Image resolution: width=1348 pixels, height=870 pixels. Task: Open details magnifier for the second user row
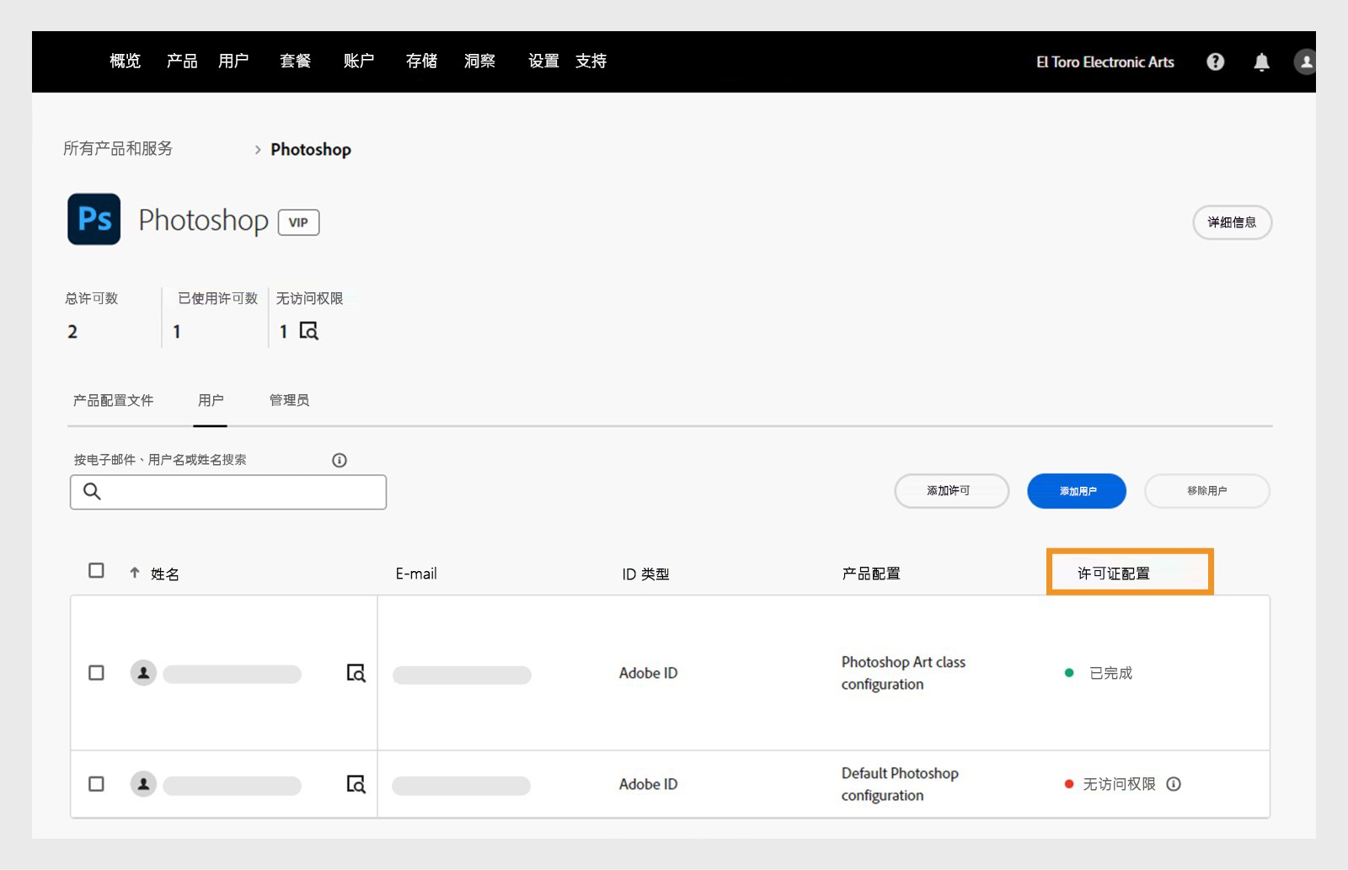356,784
